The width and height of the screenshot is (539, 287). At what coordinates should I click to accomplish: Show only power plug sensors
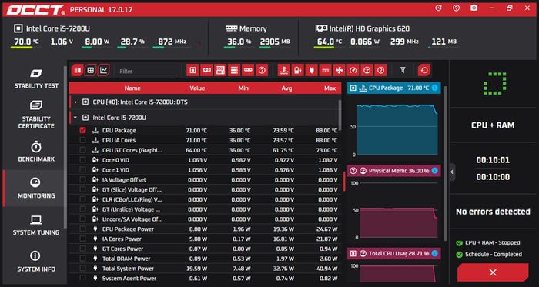point(311,70)
